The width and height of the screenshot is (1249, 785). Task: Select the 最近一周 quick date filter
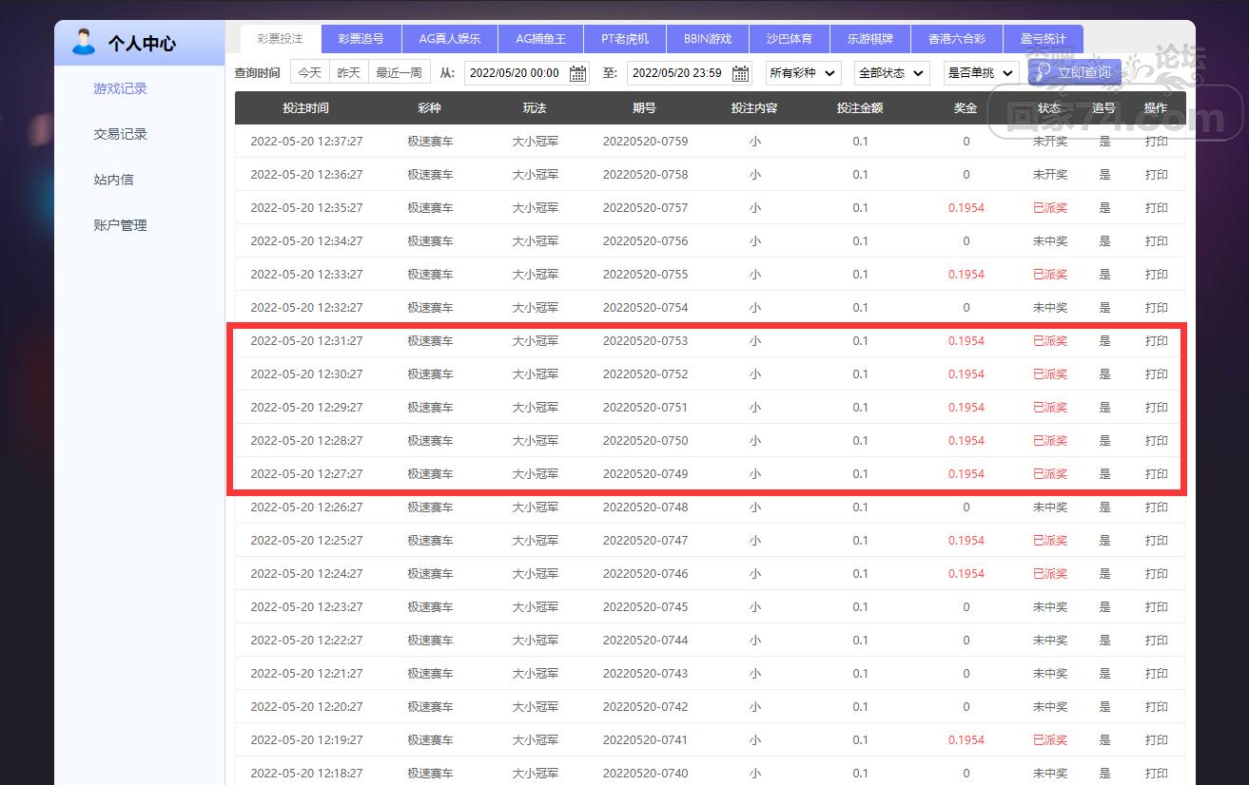400,72
